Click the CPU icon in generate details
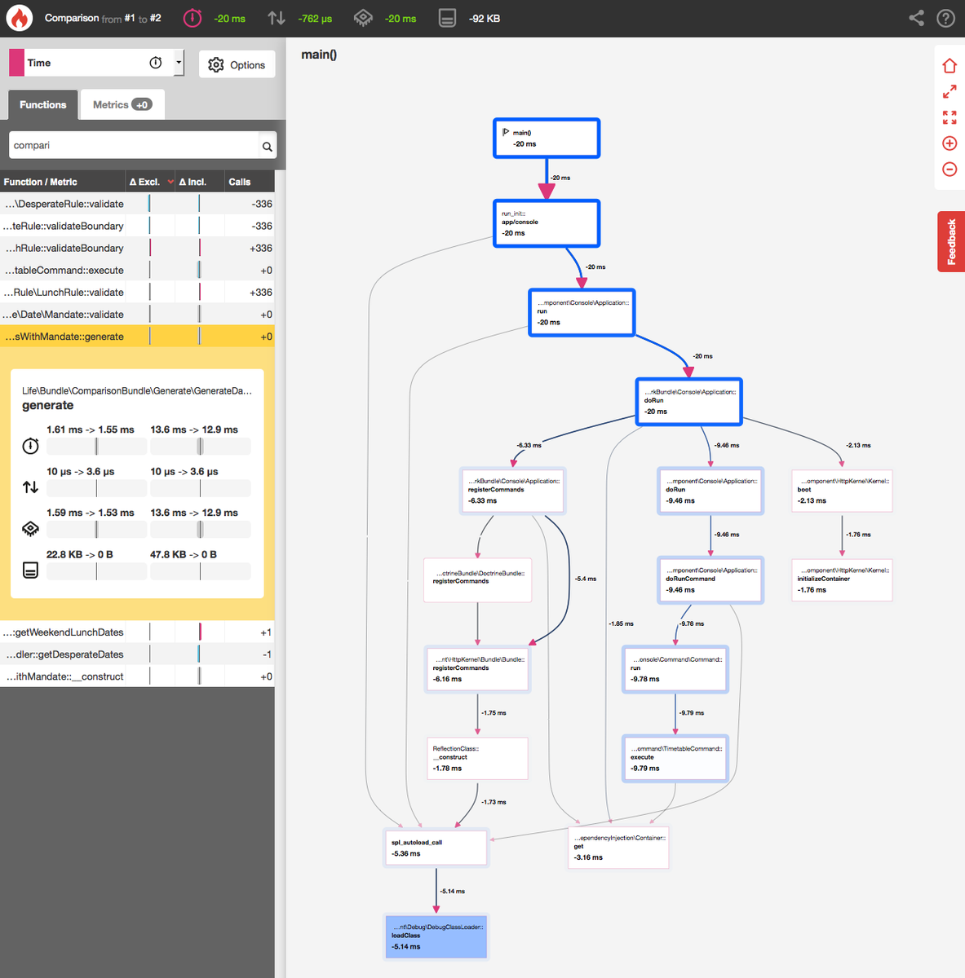Viewport: 965px width, 978px height. click(x=30, y=529)
